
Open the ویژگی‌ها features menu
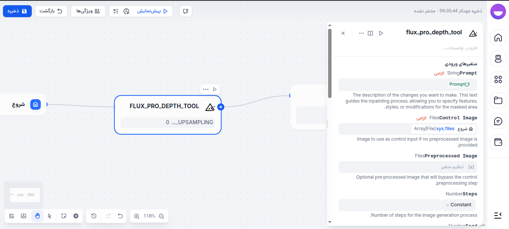click(x=88, y=11)
